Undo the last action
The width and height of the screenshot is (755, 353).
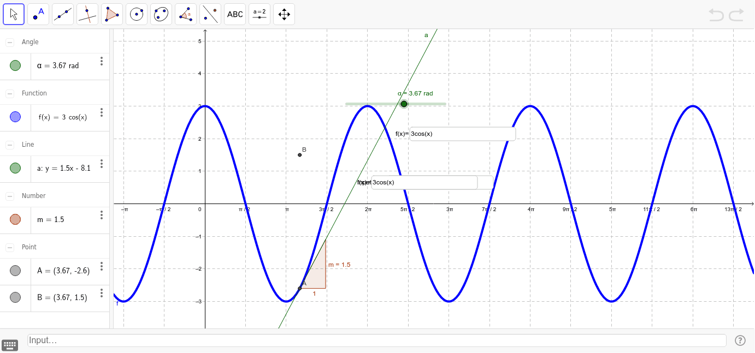(x=716, y=15)
